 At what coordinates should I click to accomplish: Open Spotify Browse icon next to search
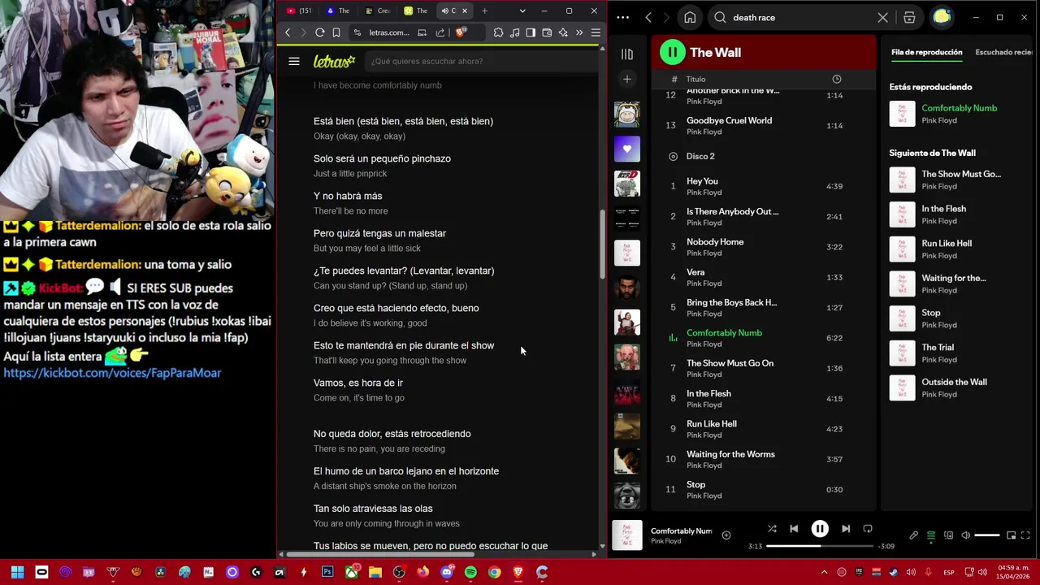[909, 17]
